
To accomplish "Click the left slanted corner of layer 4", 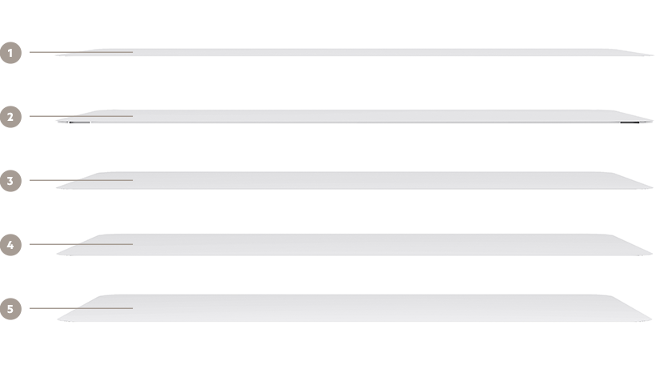I will pos(78,245).
